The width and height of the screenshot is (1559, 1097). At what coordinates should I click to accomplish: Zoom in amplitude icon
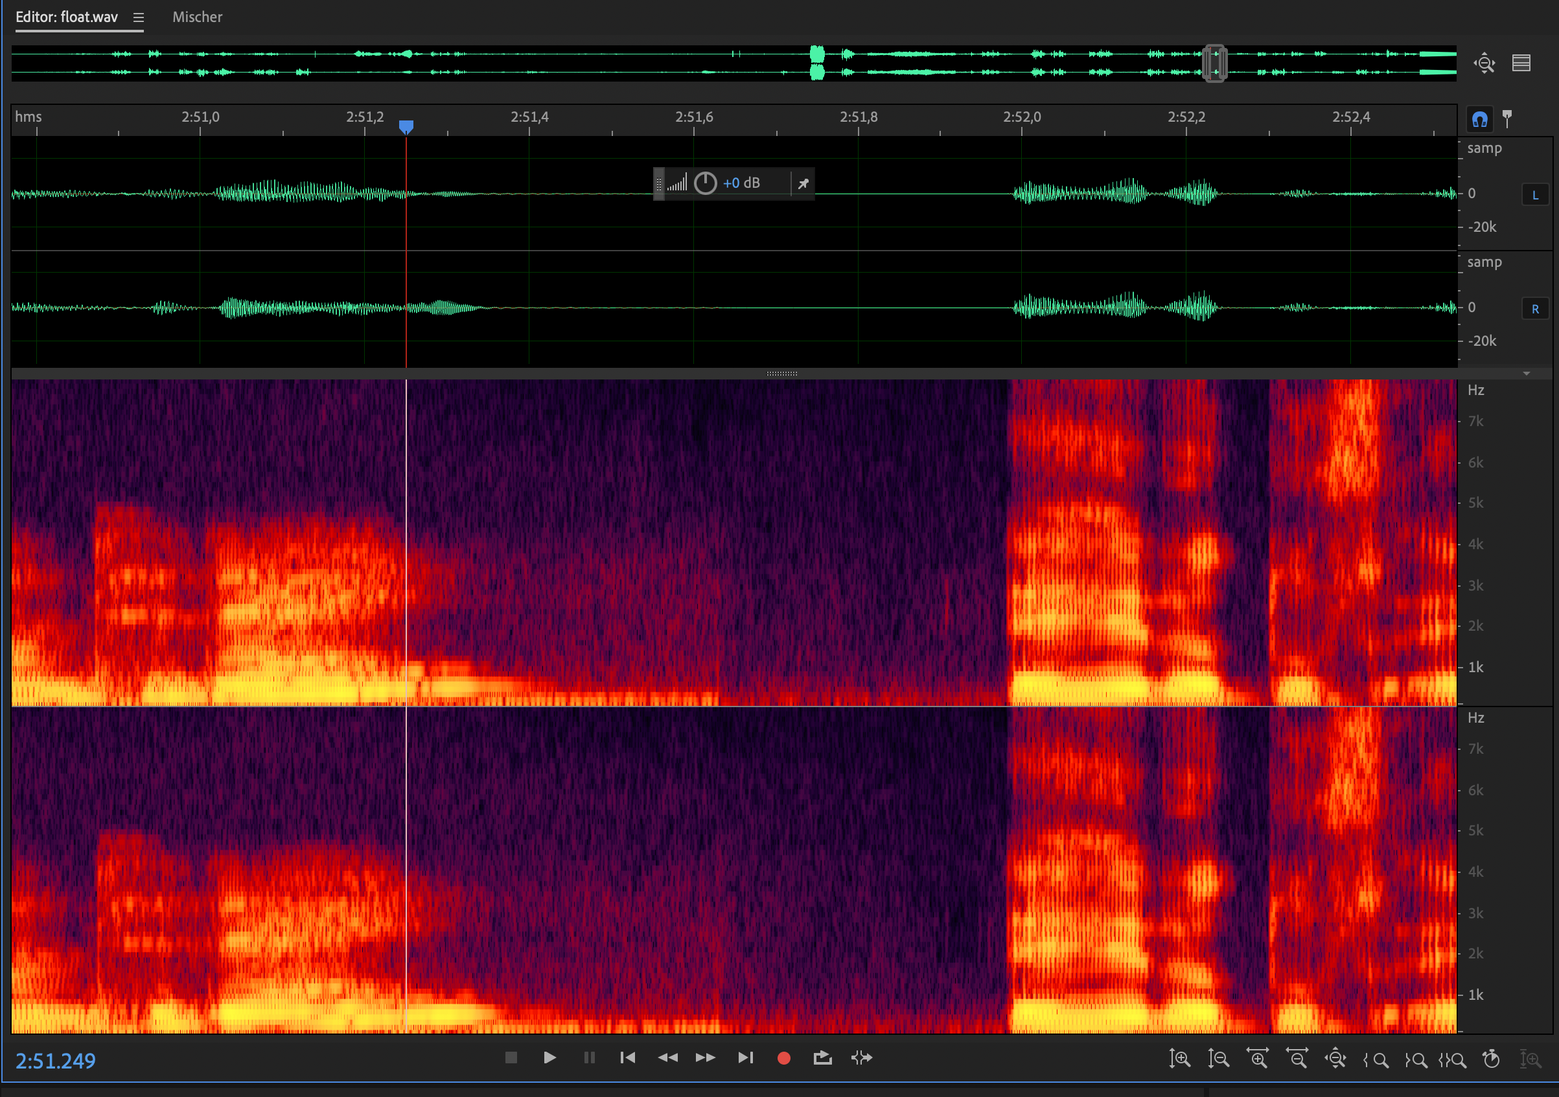click(1179, 1058)
